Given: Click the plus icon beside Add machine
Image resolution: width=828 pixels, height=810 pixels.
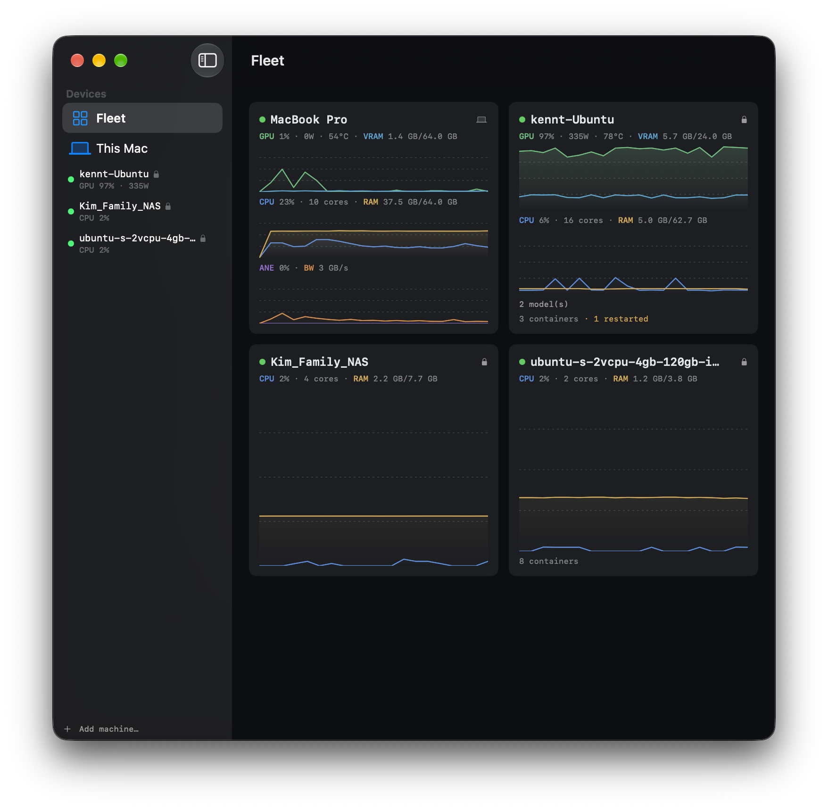Looking at the screenshot, I should (67, 729).
